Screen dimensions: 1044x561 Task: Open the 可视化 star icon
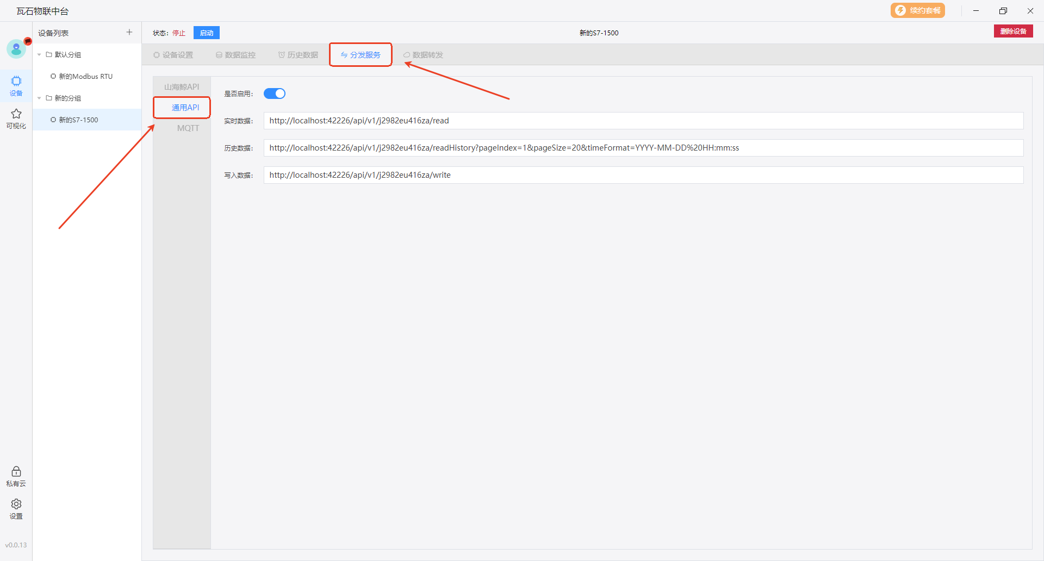pyautogui.click(x=16, y=118)
